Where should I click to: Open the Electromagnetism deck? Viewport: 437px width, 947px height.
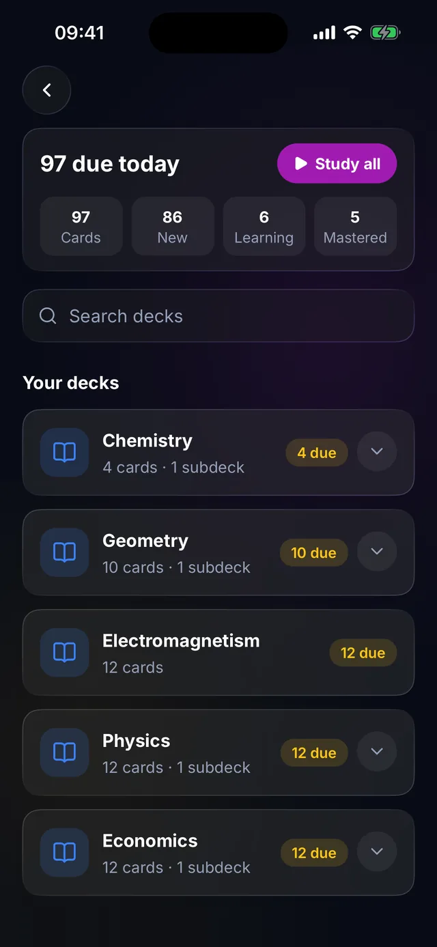coord(218,653)
